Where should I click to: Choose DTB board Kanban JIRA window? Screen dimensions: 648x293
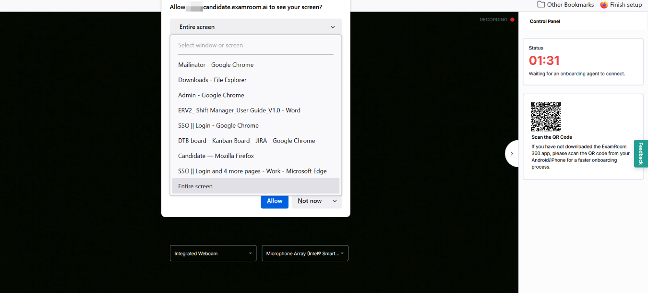point(247,141)
